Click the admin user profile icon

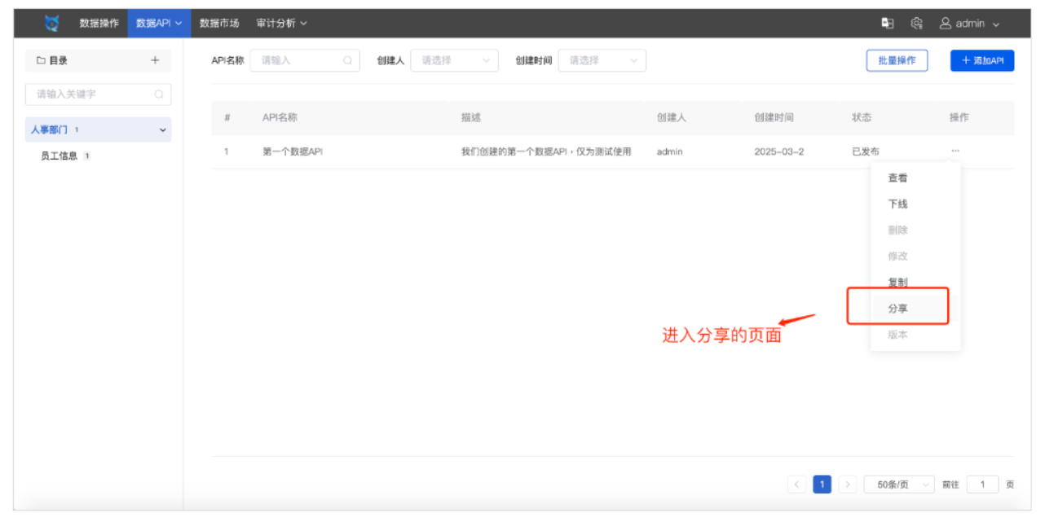(946, 23)
